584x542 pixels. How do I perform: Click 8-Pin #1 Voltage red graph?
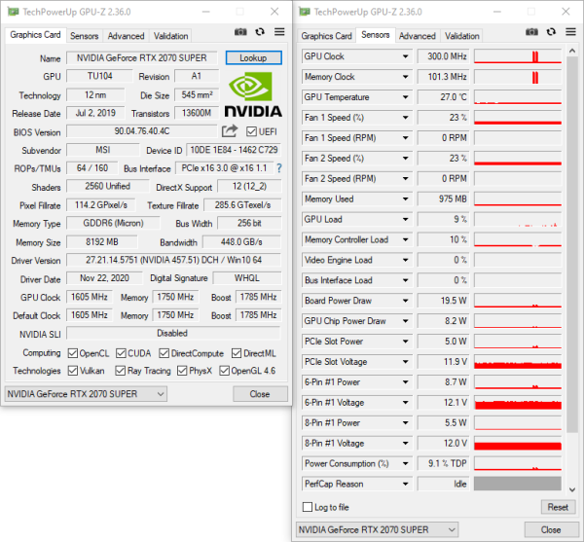518,443
